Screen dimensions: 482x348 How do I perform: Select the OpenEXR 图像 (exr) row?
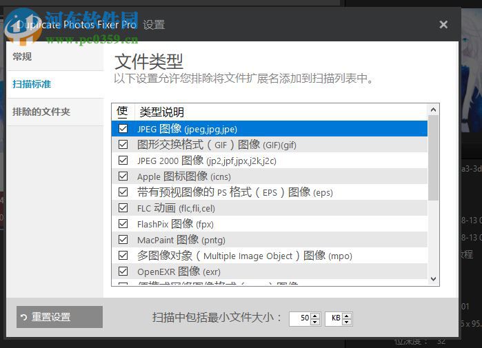tap(270, 272)
